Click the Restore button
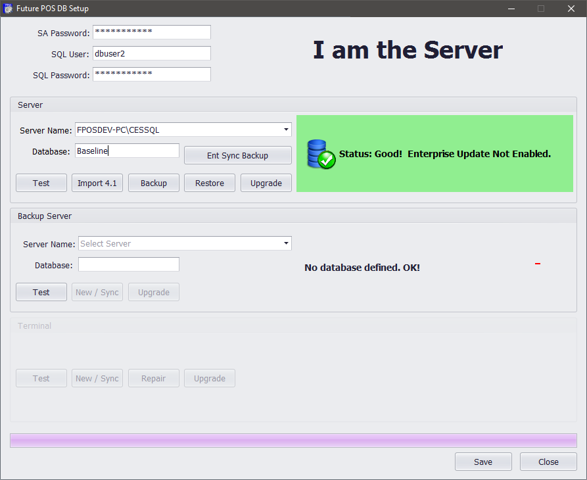This screenshot has width=587, height=480. [x=210, y=183]
